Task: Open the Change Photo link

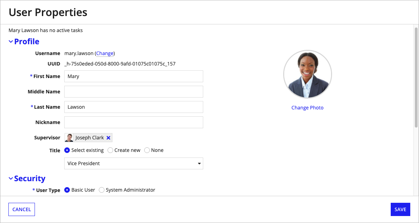Action: coord(308,108)
